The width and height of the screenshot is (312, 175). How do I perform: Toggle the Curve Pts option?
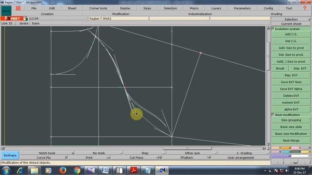pos(43,157)
